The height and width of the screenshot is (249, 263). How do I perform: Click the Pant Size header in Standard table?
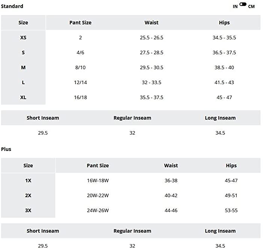(80, 23)
